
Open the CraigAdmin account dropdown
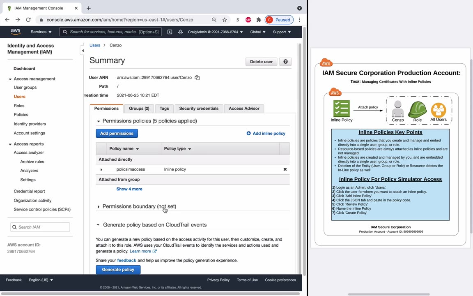click(x=216, y=32)
